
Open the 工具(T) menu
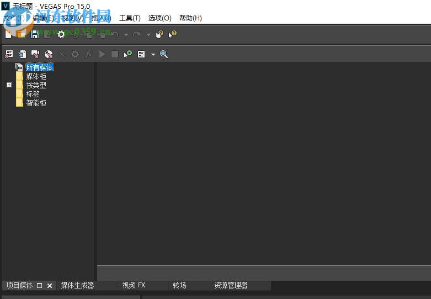[x=130, y=18]
